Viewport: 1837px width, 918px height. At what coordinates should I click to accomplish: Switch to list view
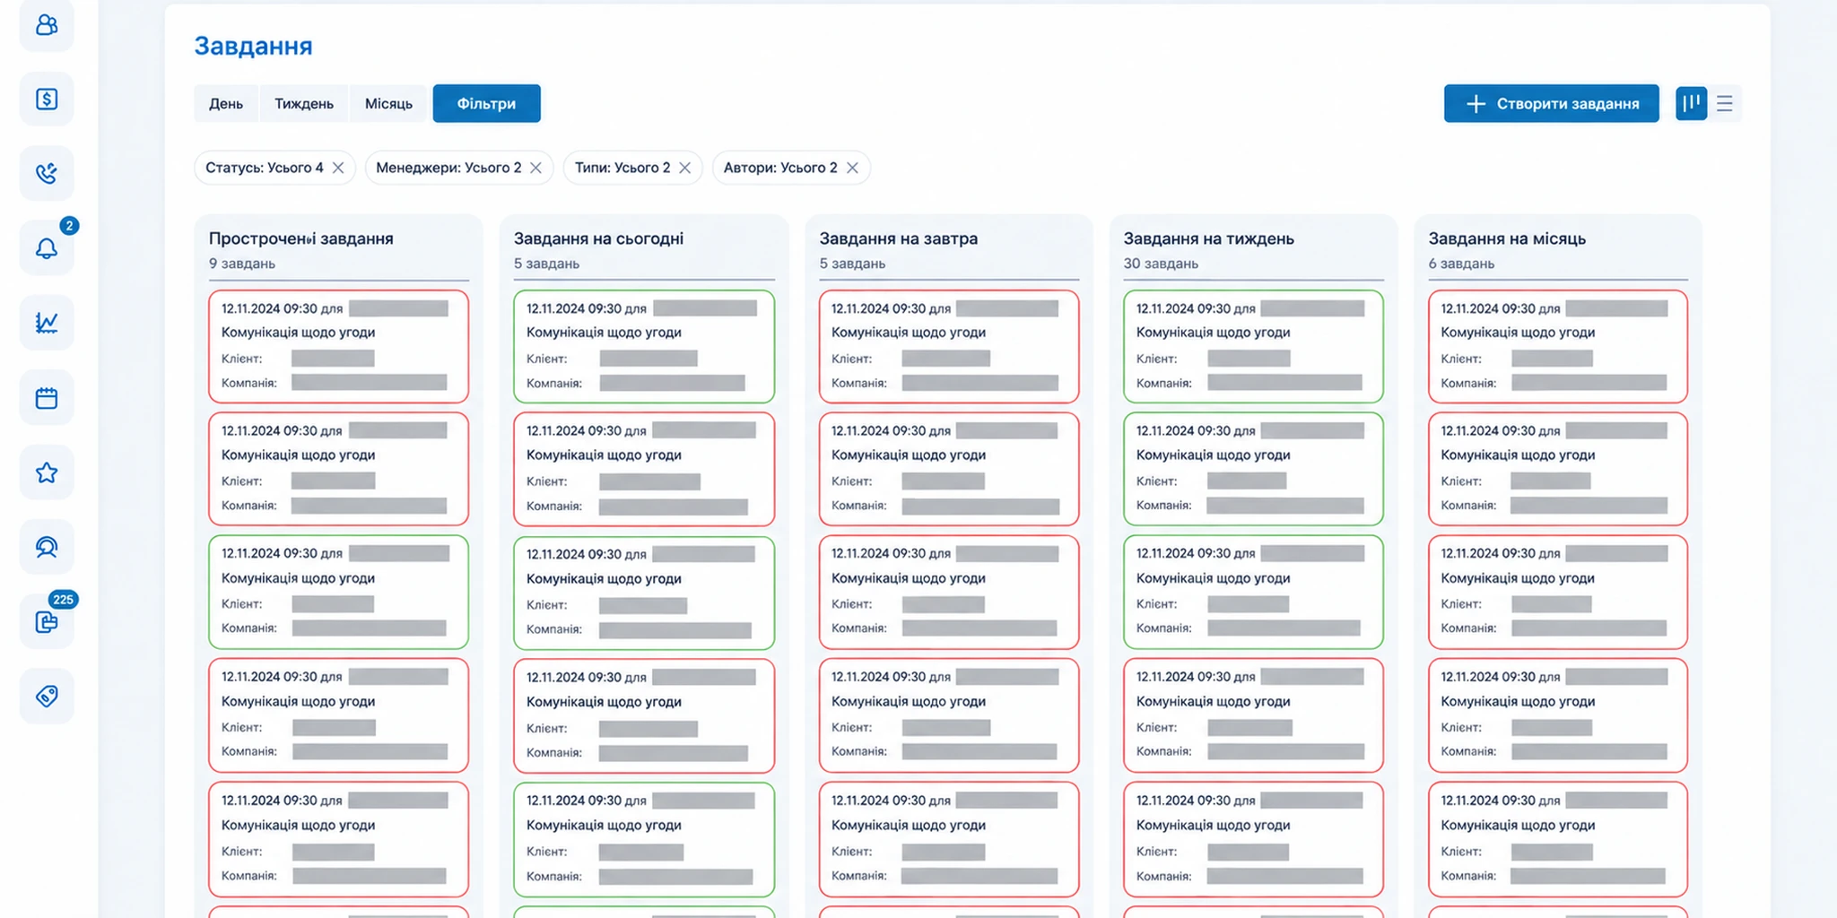pyautogui.click(x=1724, y=103)
